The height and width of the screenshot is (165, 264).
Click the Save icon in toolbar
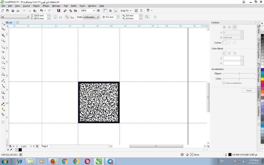click(x=13, y=11)
